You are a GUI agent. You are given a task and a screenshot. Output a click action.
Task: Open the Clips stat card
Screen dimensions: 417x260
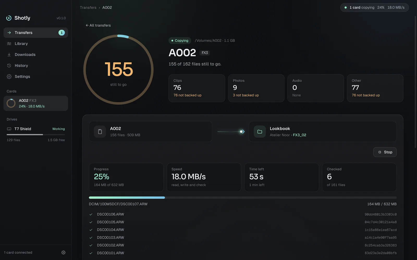click(x=197, y=88)
